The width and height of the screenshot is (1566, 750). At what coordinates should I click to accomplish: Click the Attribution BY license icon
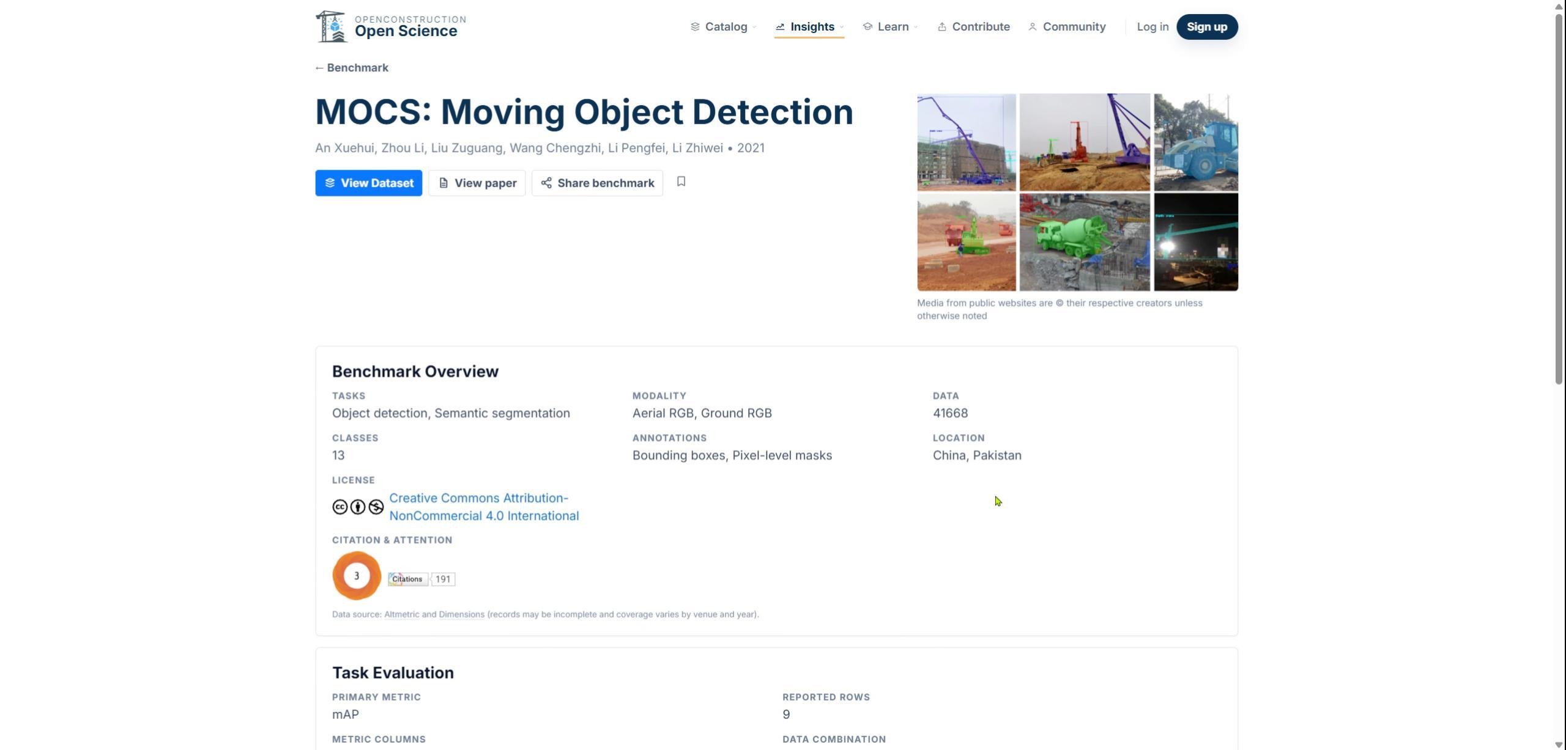[x=358, y=507]
